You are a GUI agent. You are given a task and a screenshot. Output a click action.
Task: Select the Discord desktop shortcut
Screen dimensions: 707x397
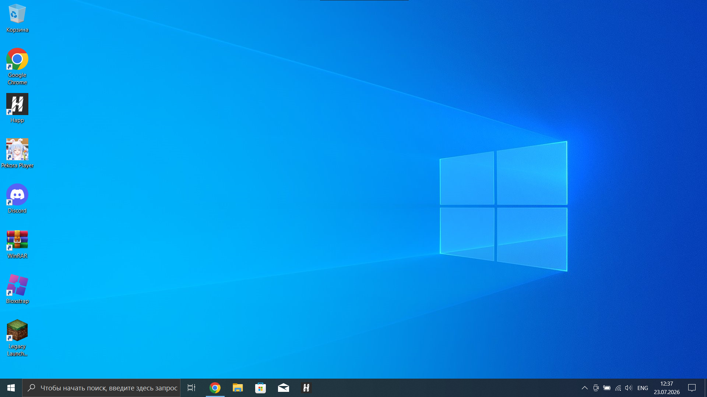pyautogui.click(x=17, y=198)
